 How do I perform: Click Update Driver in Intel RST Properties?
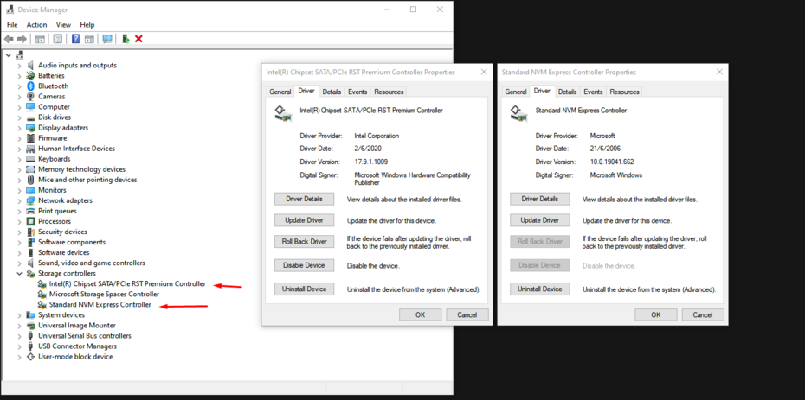(x=305, y=220)
